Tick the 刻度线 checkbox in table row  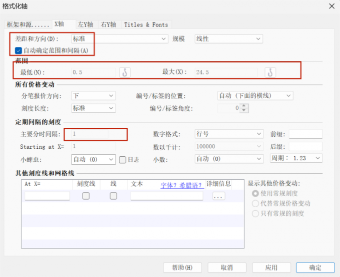pos(86,196)
